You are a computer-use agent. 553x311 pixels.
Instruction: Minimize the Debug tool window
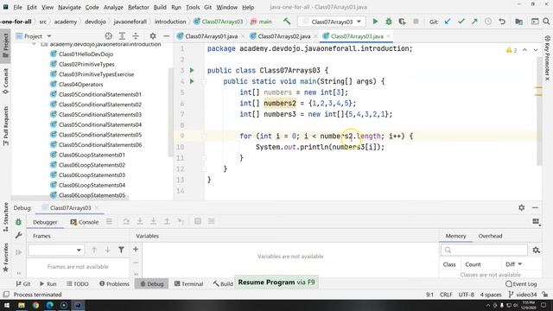(535, 207)
